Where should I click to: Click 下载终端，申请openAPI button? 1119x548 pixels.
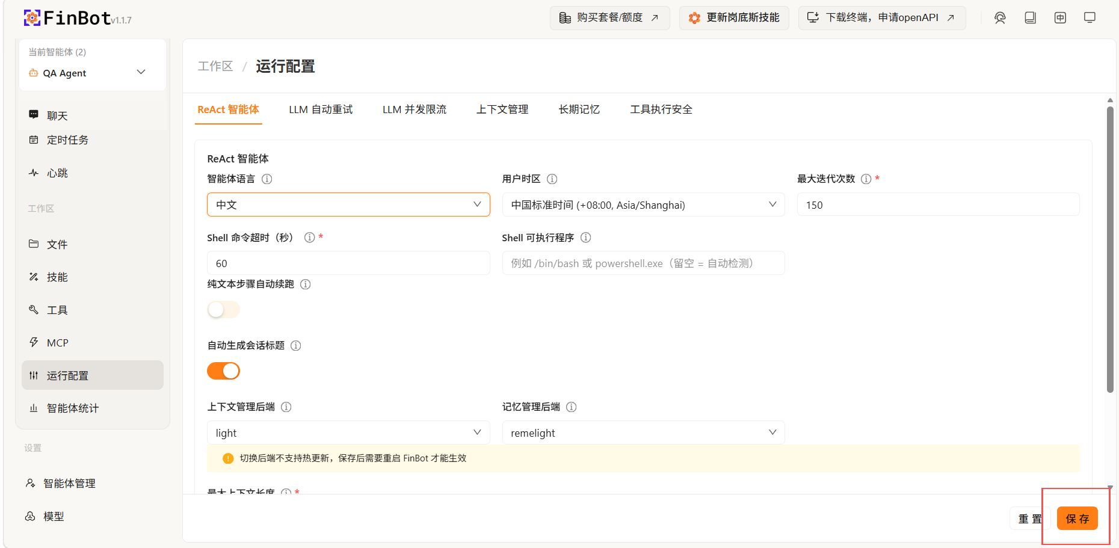point(882,17)
